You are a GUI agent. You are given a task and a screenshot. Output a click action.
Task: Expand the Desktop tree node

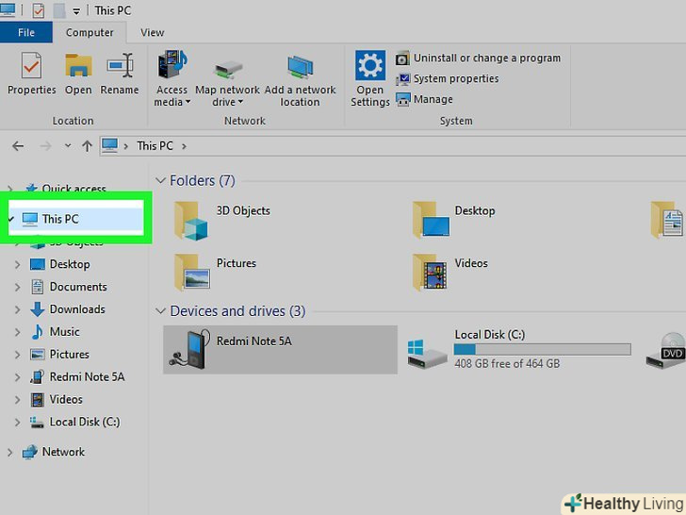click(17, 264)
